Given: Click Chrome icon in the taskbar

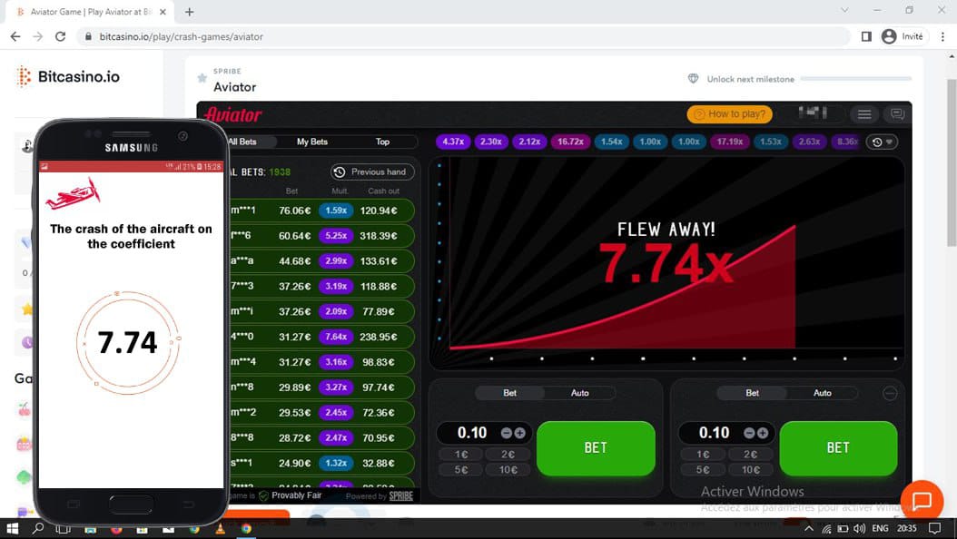Looking at the screenshot, I should point(247,529).
